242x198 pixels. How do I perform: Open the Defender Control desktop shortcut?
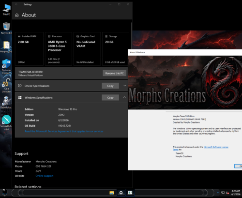click(x=6, y=66)
